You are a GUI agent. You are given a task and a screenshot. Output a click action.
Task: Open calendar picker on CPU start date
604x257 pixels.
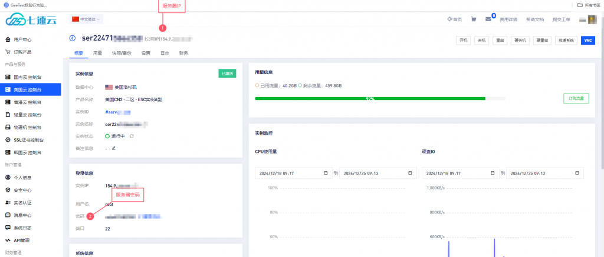[x=326, y=173]
